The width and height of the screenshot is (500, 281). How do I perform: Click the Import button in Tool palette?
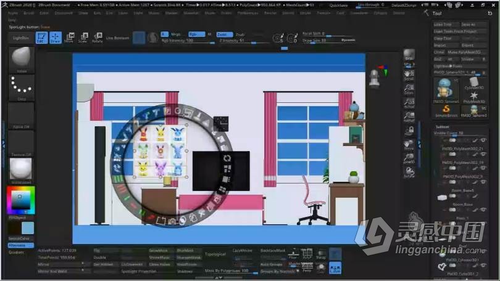coord(446,45)
